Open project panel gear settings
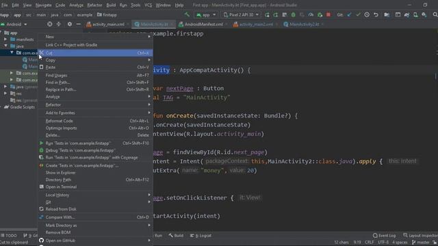This screenshot has height=246, width=438. tap(70, 25)
